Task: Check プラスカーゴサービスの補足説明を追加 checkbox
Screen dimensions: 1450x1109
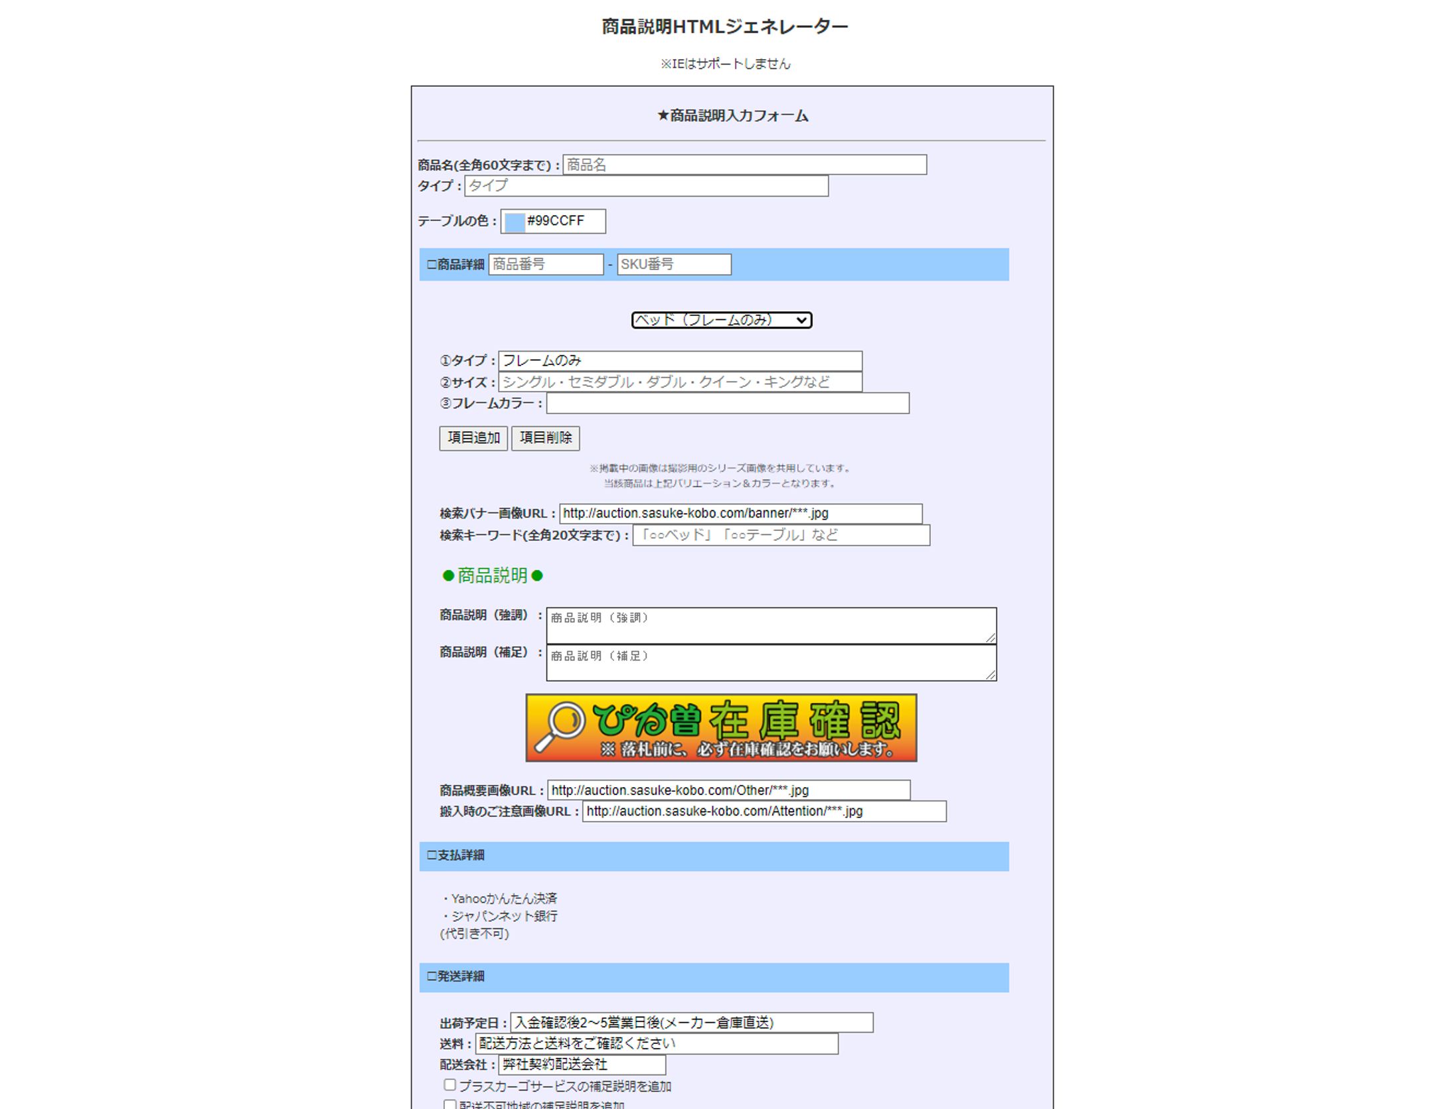Action: [x=450, y=1085]
